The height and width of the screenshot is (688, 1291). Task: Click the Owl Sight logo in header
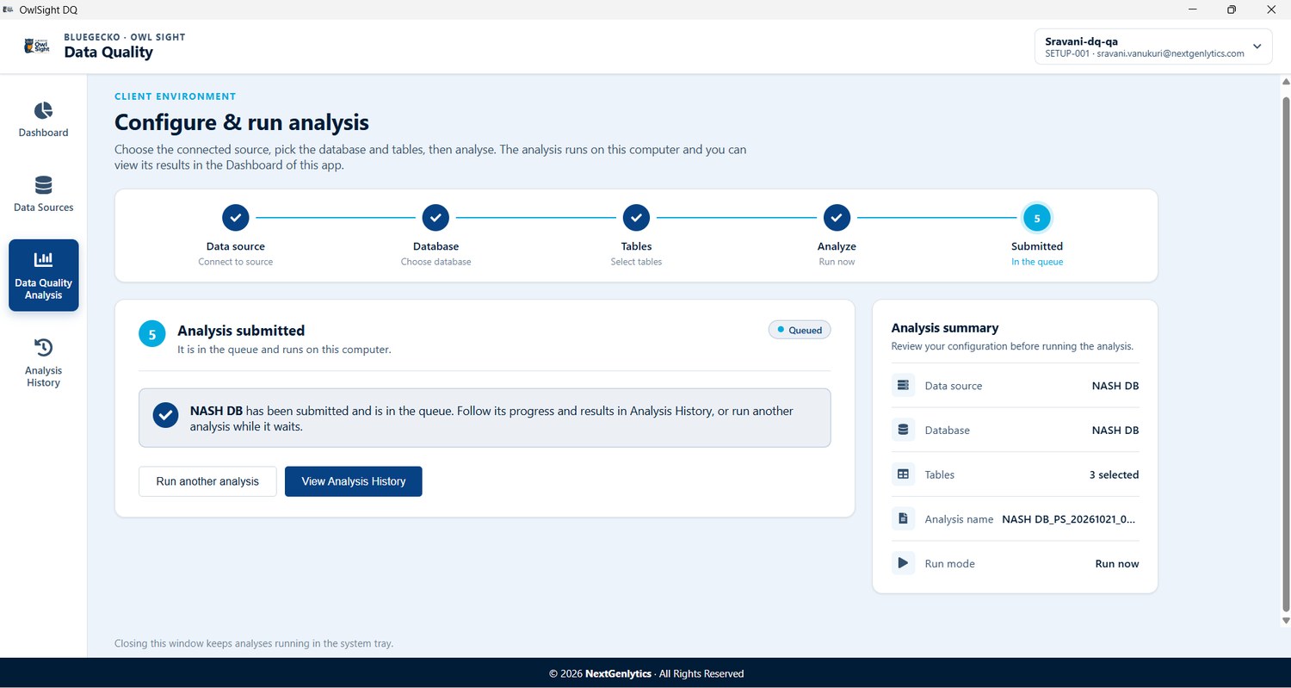37,46
